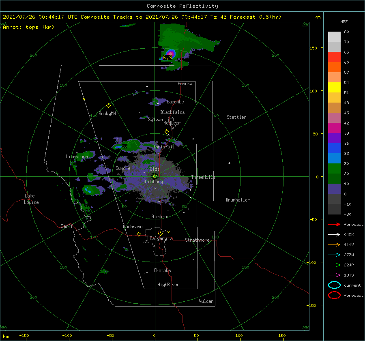The width and height of the screenshot is (365, 341).
Task: Click the Drumheller label
Action: (238, 200)
